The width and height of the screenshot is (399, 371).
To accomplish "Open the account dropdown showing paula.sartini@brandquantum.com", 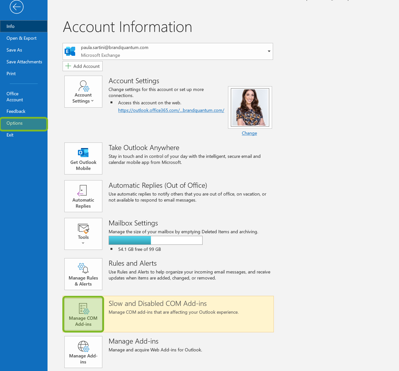I will coord(168,51).
